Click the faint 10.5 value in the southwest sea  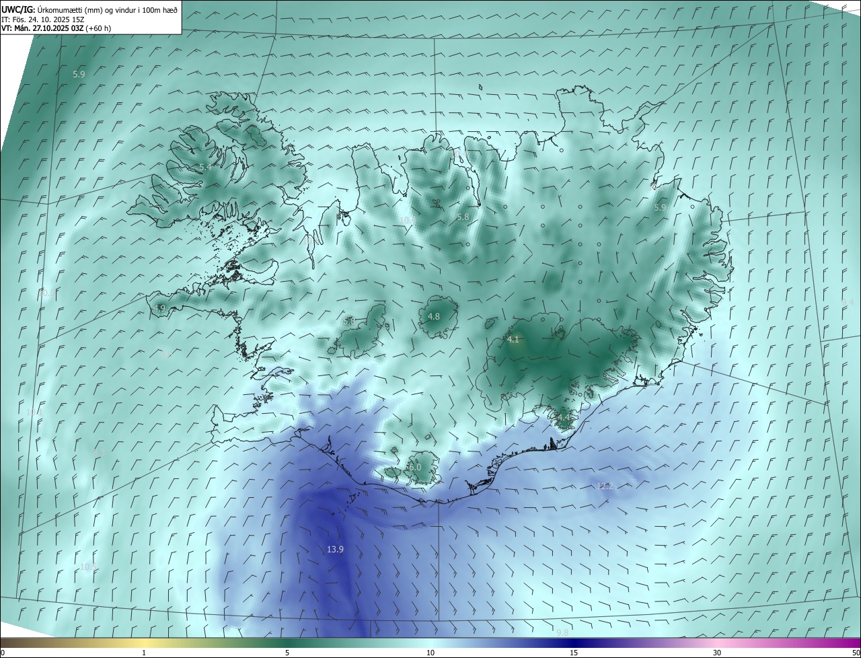click(88, 567)
